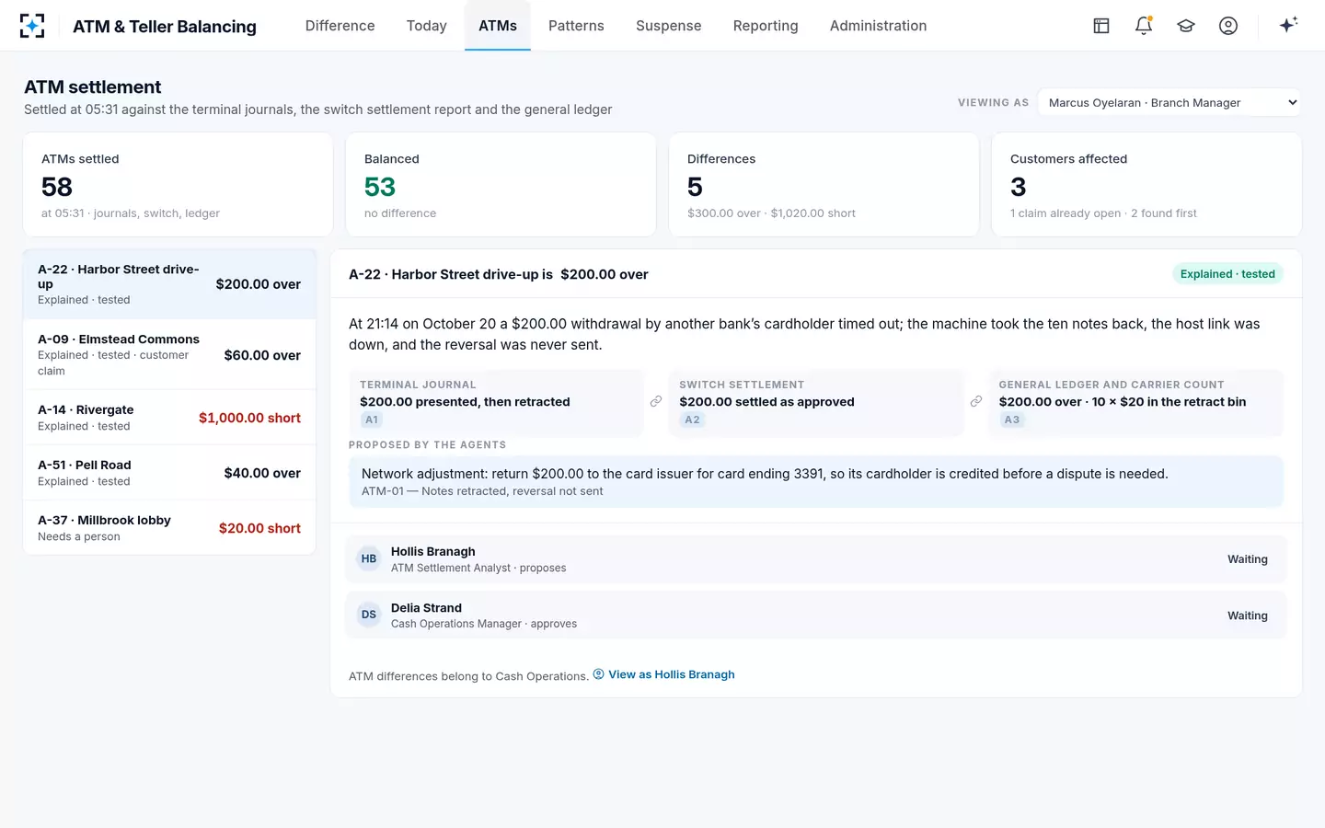Click Delia Strand's Waiting status
The image size is (1325, 828).
point(1248,615)
